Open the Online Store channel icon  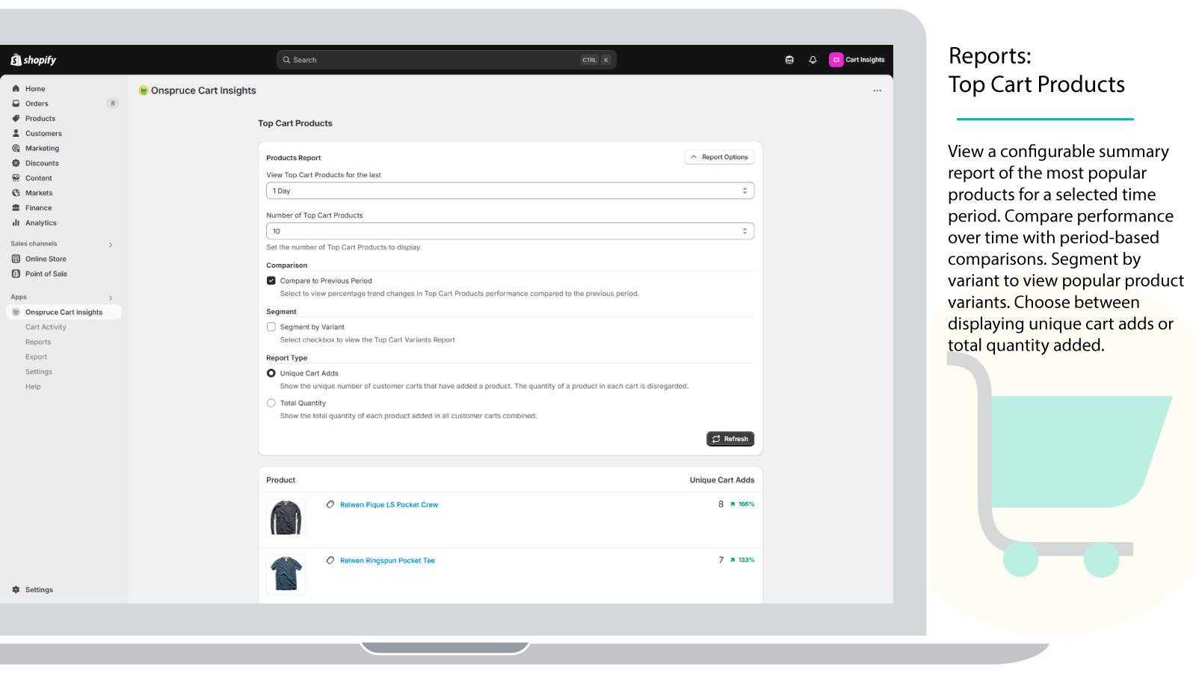(16, 259)
